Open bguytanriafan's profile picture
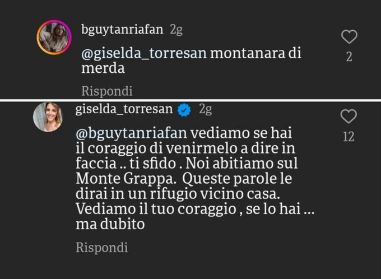The image size is (381, 279). pos(54,38)
